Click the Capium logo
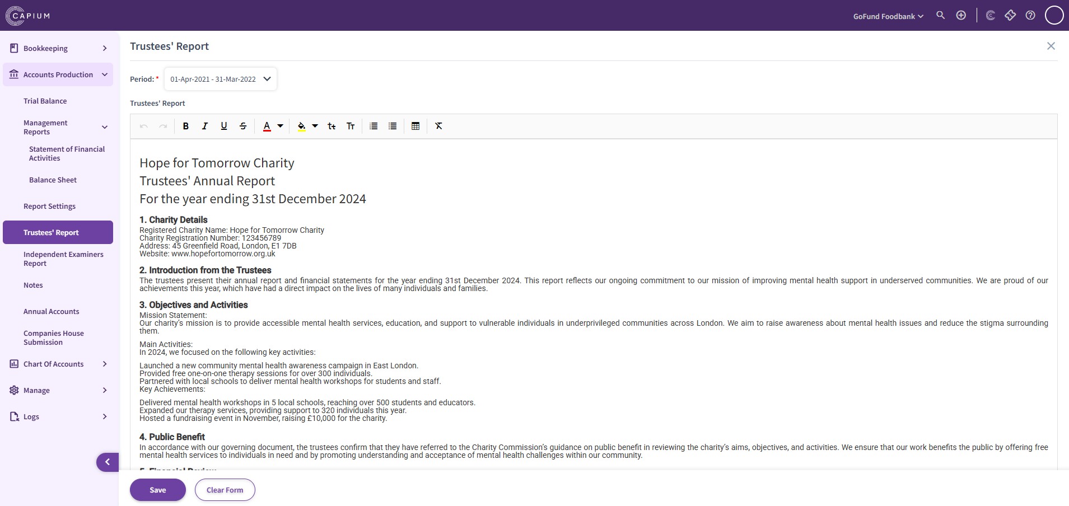 [28, 16]
